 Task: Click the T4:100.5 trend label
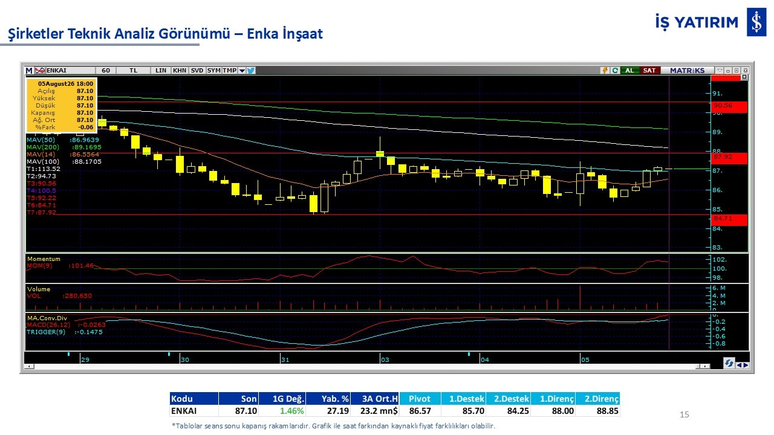[x=41, y=190]
